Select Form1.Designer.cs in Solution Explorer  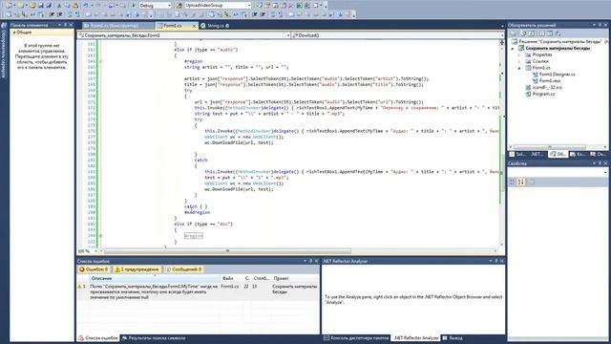coord(554,75)
